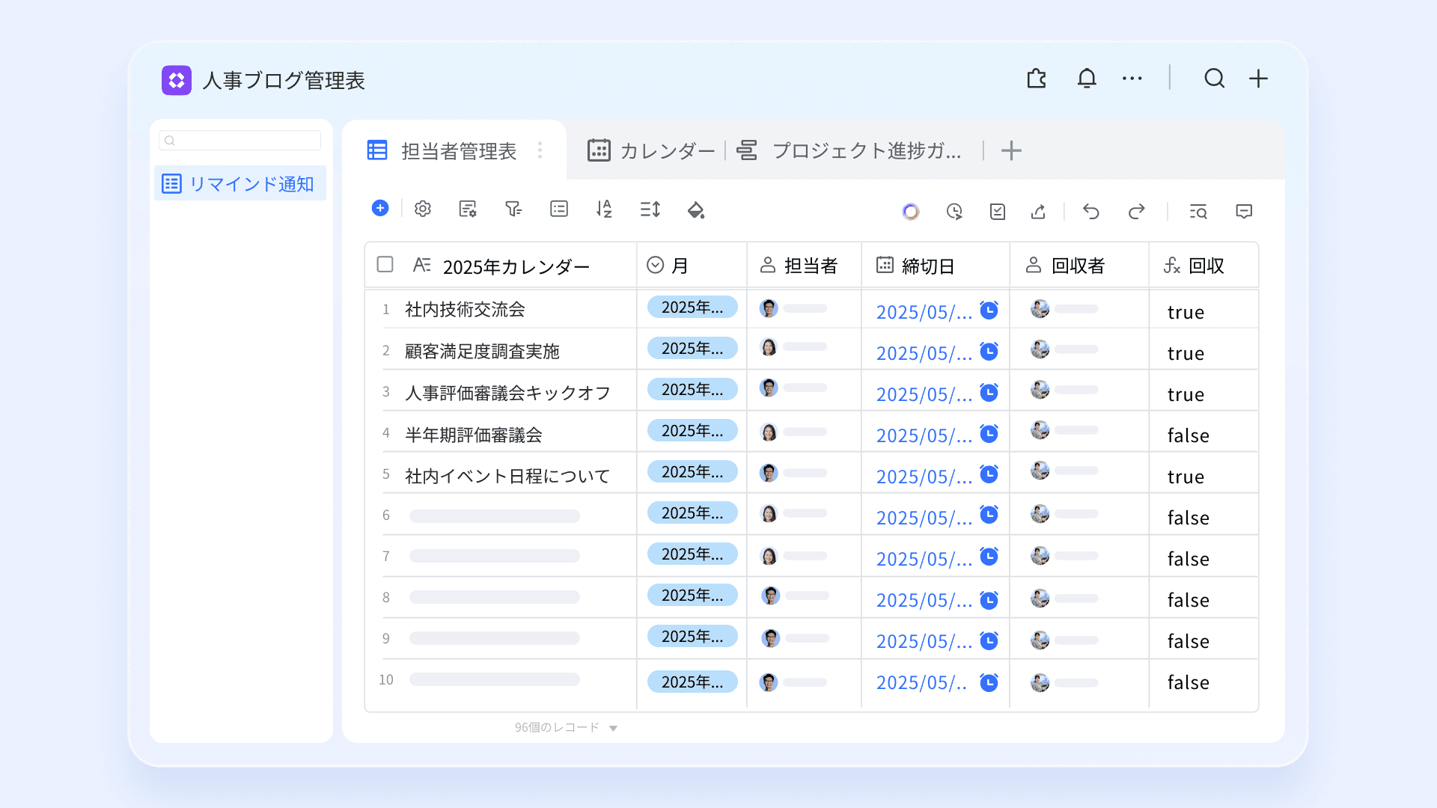This screenshot has width=1437, height=808.
Task: Click the alarm reminder icon in row 4
Action: (x=989, y=433)
